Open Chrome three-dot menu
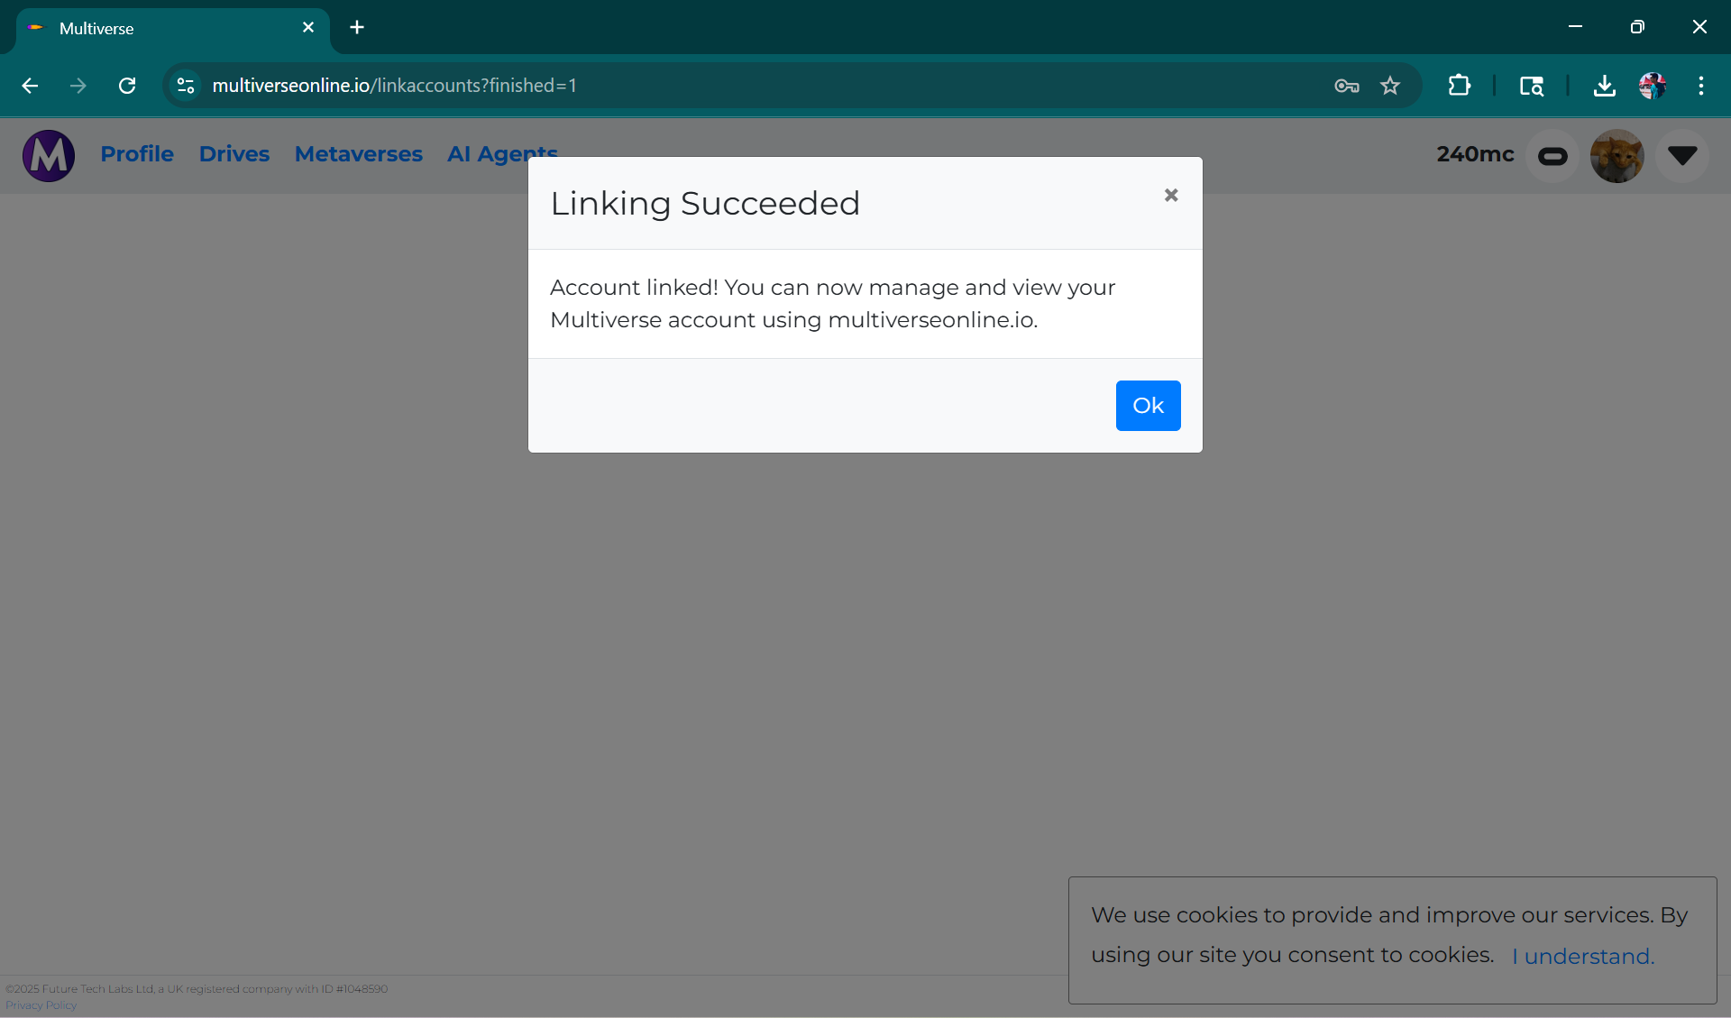 point(1700,86)
